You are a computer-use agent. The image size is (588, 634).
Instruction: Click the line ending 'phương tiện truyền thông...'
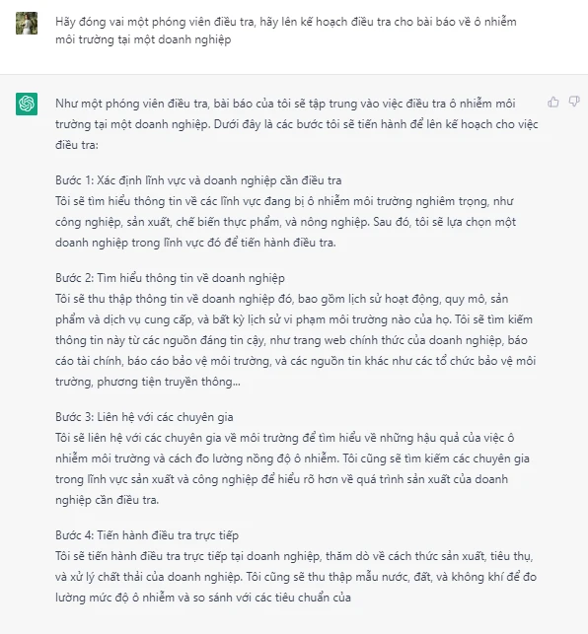pos(148,382)
